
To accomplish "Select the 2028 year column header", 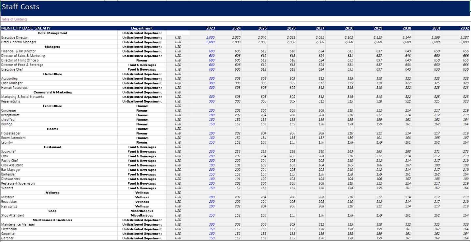I will [349, 28].
